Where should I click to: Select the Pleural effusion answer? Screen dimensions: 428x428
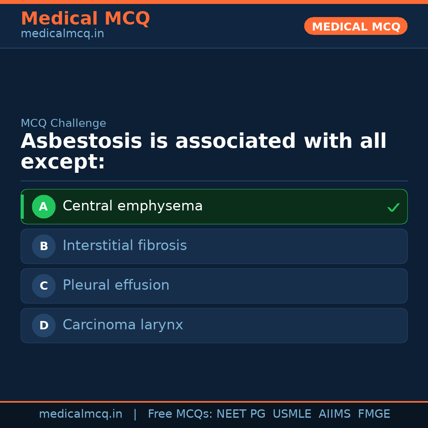[116, 285]
